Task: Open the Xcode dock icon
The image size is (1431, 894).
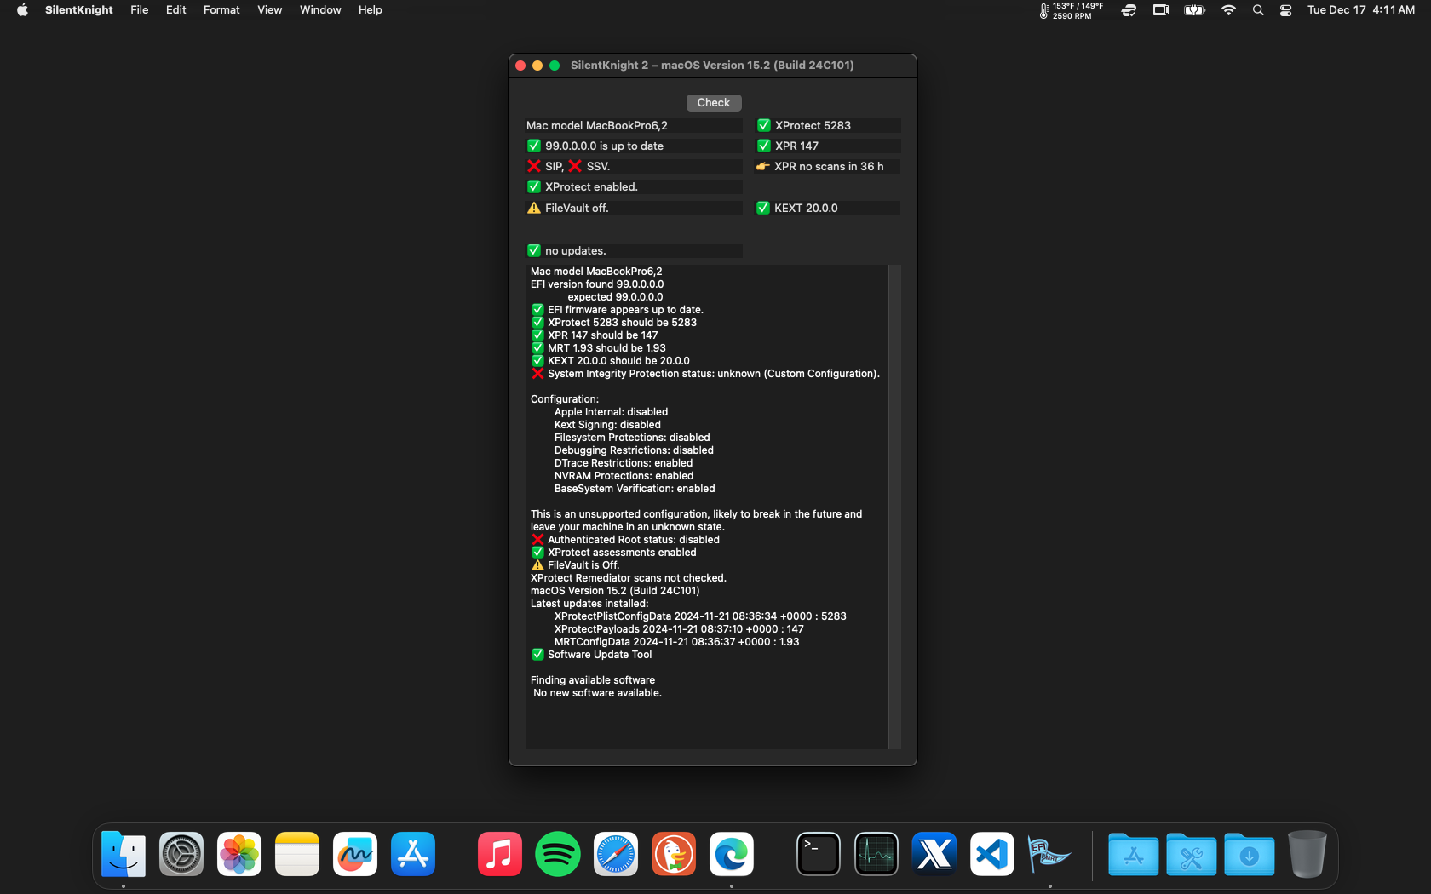Action: coord(934,854)
